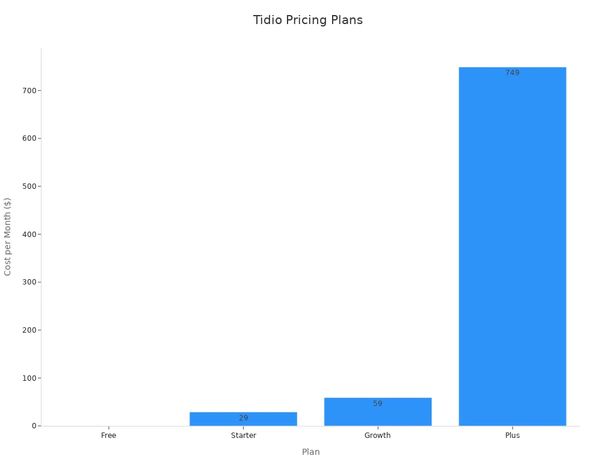Click the 700 y-axis tick label

pos(29,90)
